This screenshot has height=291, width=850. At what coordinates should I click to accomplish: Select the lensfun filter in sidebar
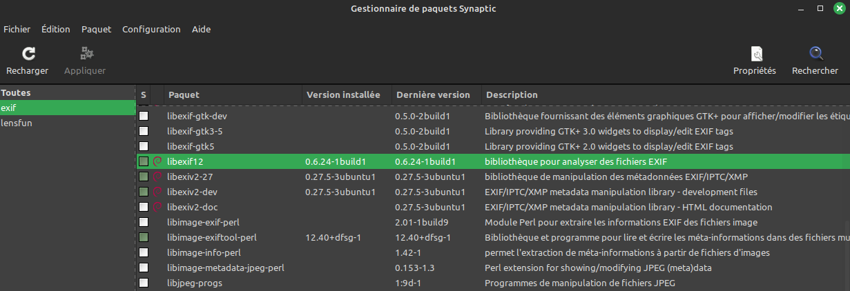17,123
